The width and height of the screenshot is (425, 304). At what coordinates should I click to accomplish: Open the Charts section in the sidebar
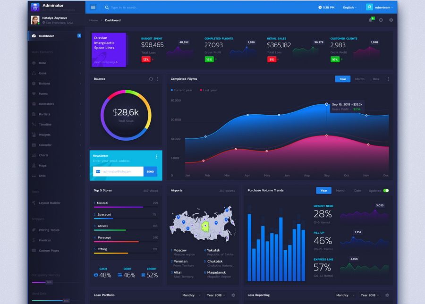coord(42,155)
